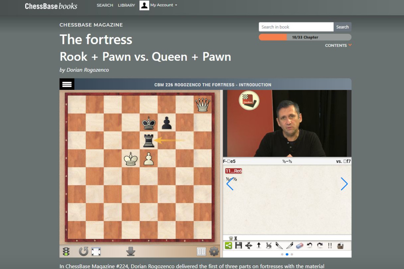Open LIBRARY in the top navigation
Screen dimensions: 404x269
[126, 5]
